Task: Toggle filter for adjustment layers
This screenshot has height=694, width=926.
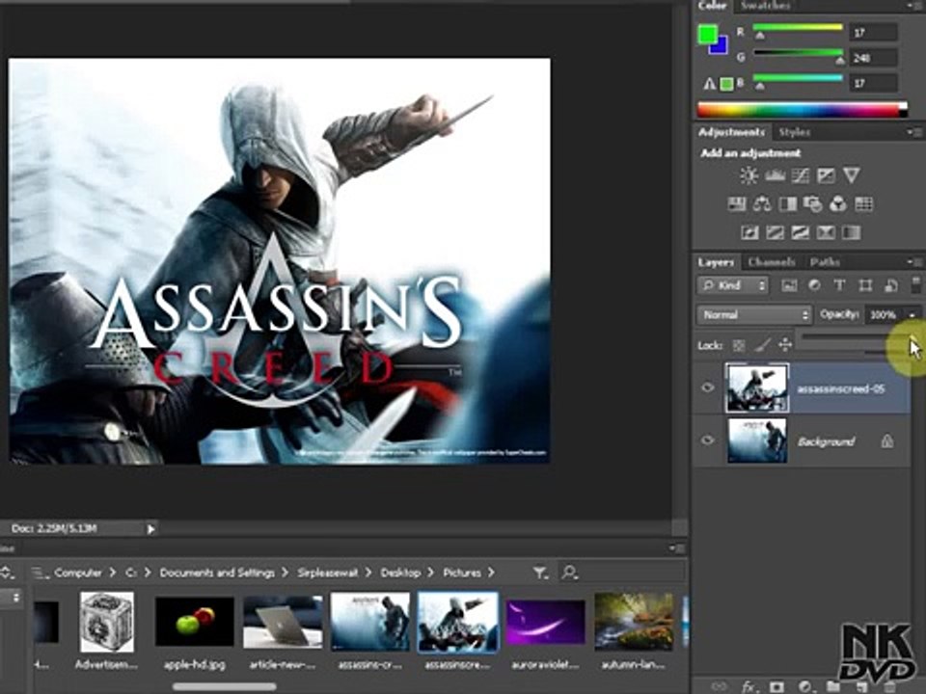Action: click(814, 285)
